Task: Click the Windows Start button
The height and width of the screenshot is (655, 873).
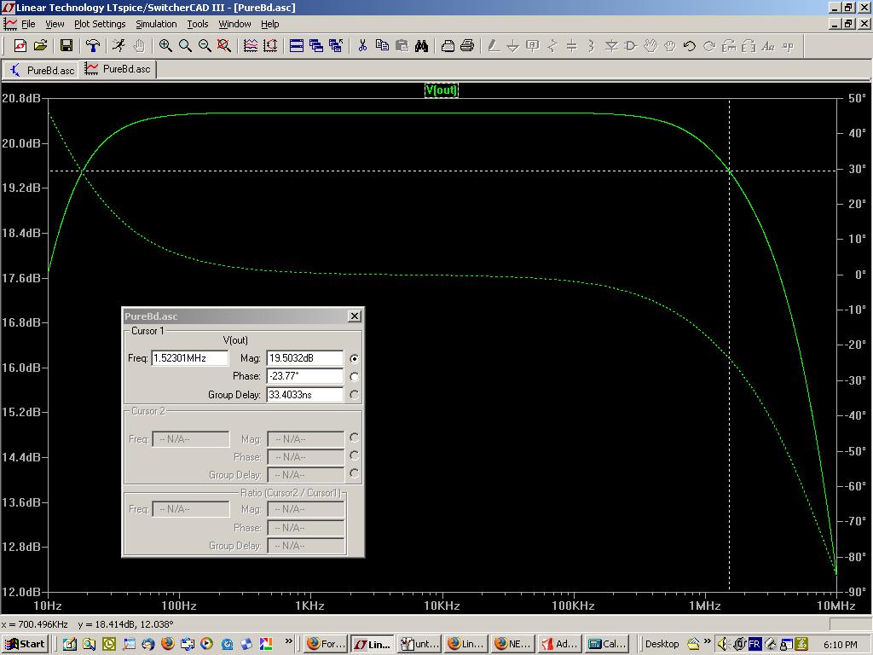Action: point(25,644)
